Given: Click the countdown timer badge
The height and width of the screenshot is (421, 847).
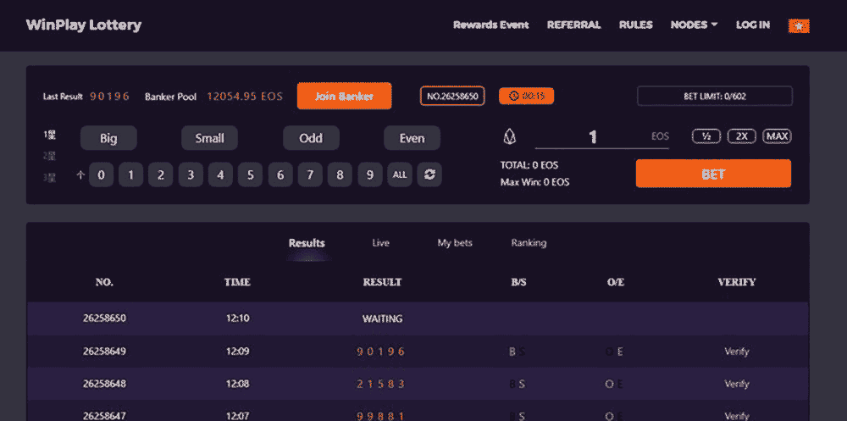Looking at the screenshot, I should coord(526,97).
